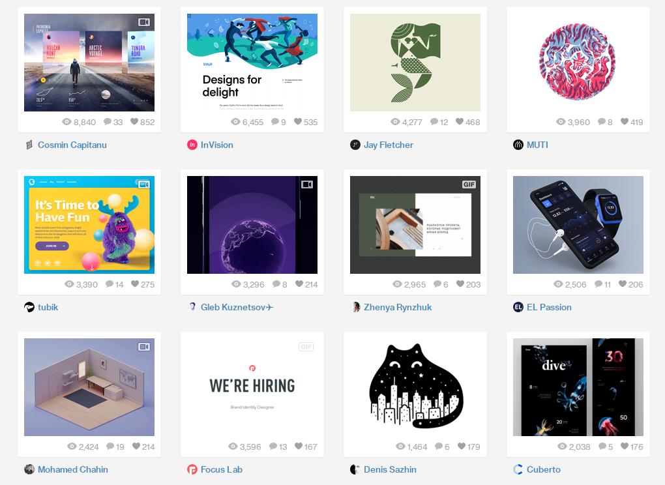665x485 pixels.
Task: Click the heart icon on Cosmin Capitanu's shot
Action: tap(134, 122)
